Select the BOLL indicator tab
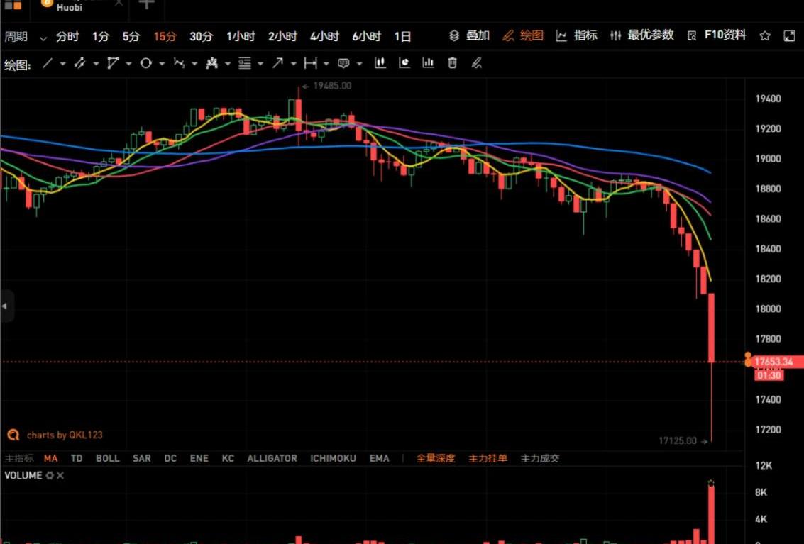Viewport: 804px width, 544px height. [x=108, y=459]
